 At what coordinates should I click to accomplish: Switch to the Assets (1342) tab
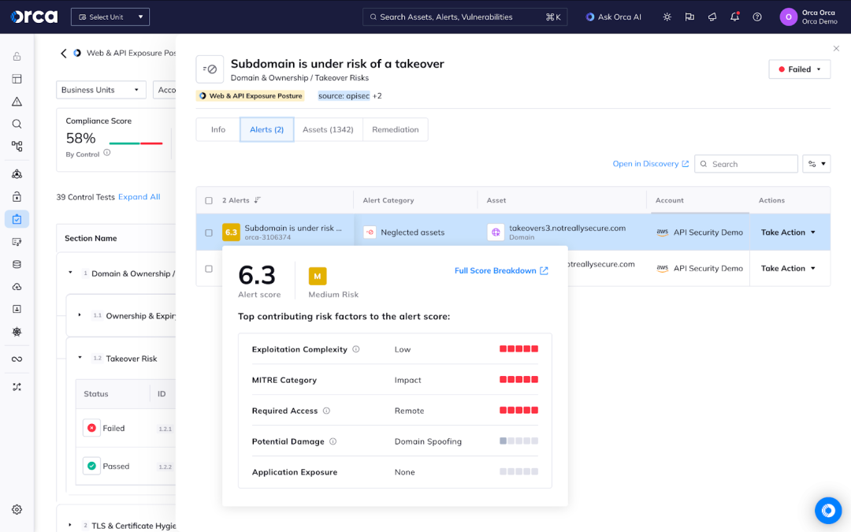[x=328, y=129]
